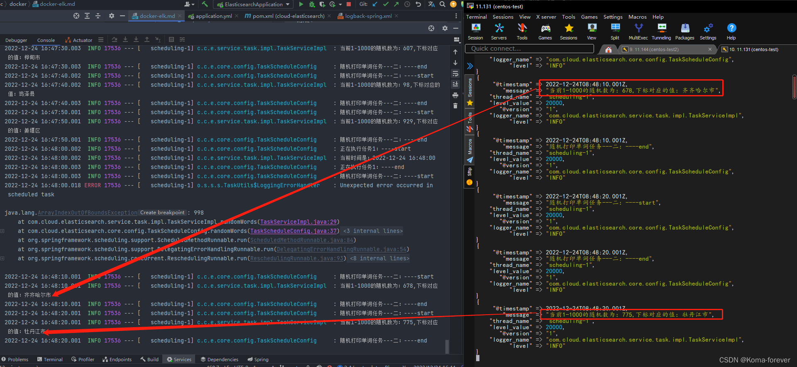Screen dimensions: 797x367
Task: Open the ElasticsearchApplication run configuration dropdown
Action: [x=253, y=4]
